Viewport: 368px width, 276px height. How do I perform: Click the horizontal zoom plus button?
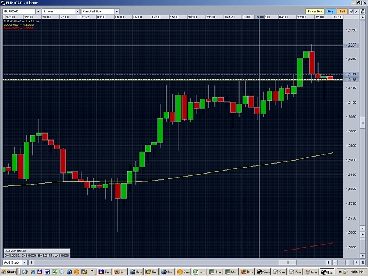(356, 262)
